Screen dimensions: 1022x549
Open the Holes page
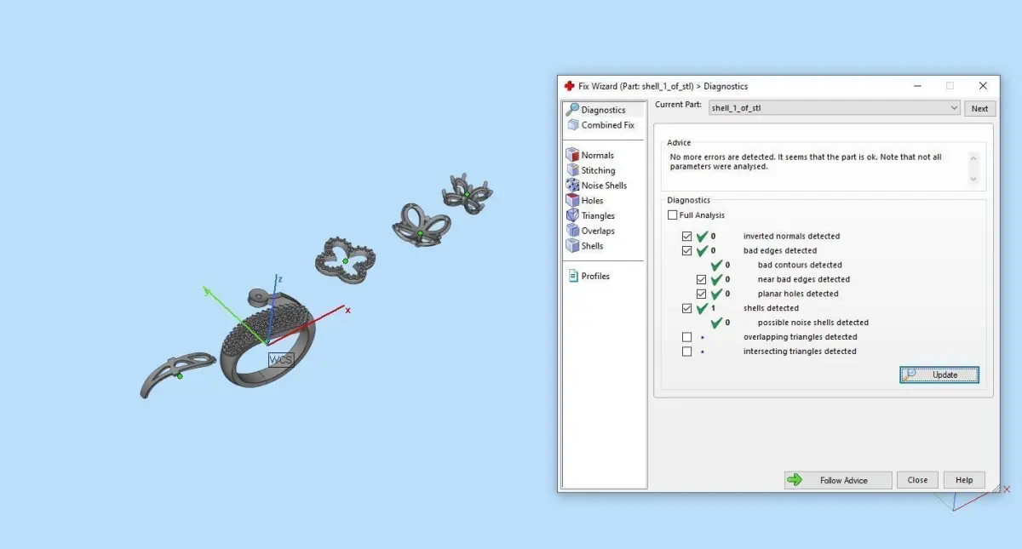coord(592,201)
